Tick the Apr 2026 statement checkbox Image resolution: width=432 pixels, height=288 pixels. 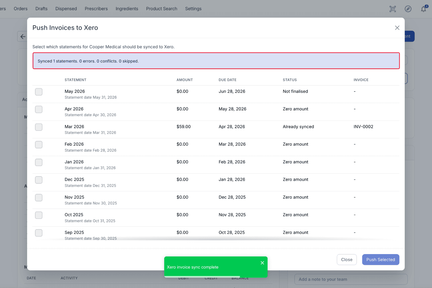39,109
